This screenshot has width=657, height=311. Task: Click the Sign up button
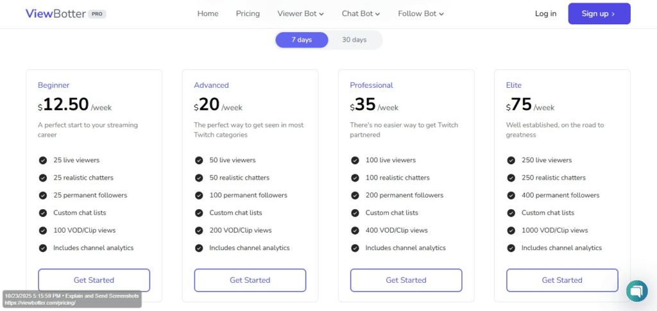tap(599, 13)
